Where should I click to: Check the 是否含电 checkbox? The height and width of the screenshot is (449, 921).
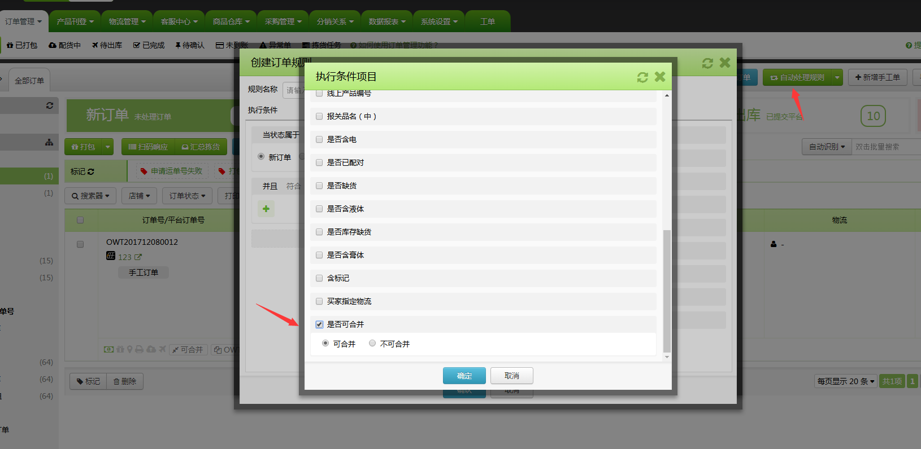(x=319, y=139)
